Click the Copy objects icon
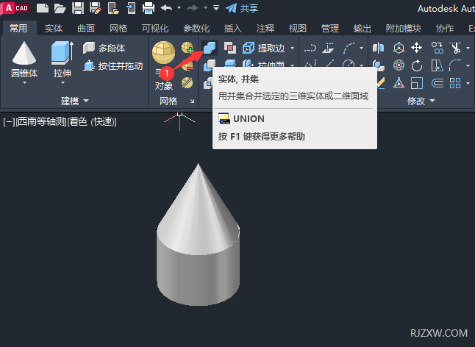Viewport: 475px width, 347px height. pos(438,48)
